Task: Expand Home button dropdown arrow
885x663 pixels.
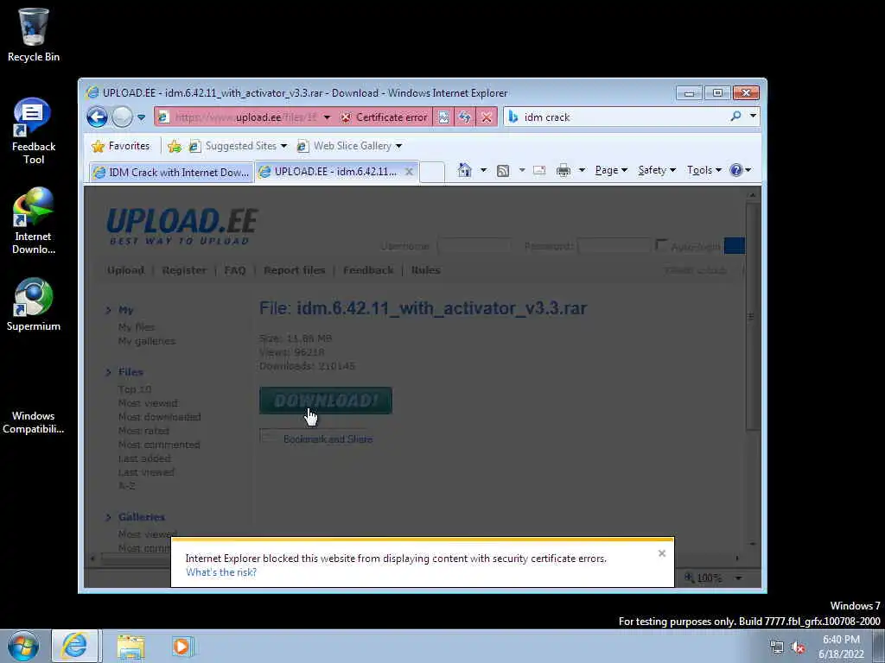Action: [483, 170]
